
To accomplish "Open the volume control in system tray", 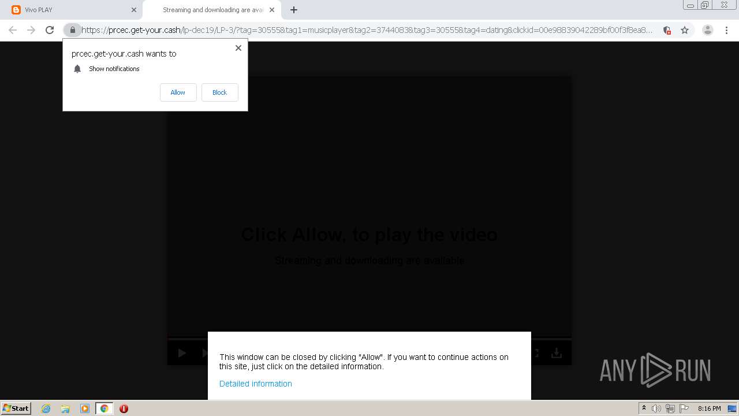I will pos(656,408).
